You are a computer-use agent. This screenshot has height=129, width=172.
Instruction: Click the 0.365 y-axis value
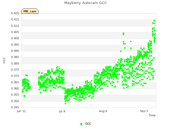15,82
